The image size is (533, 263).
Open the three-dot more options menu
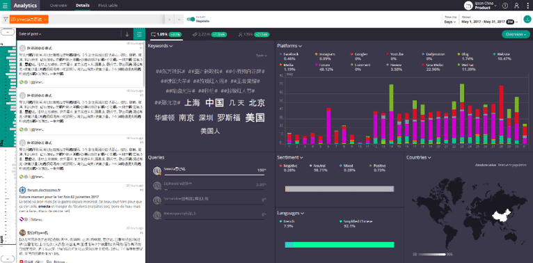527,6
